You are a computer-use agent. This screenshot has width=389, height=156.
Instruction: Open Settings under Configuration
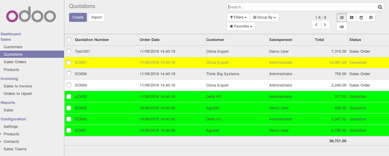(11, 127)
